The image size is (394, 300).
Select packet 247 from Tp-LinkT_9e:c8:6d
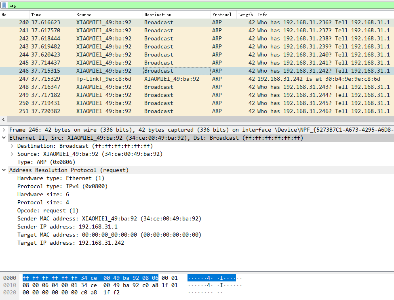[162, 79]
